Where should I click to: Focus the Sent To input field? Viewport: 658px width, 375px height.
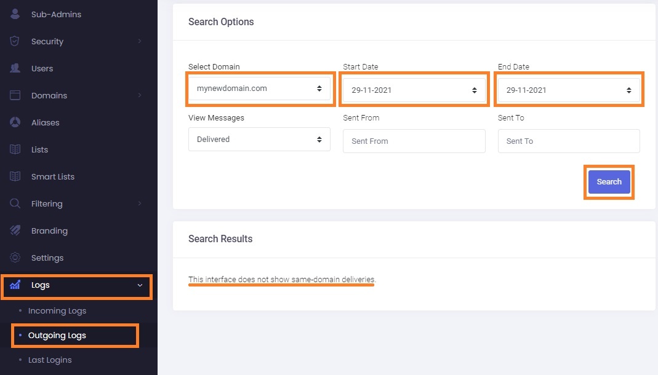click(x=569, y=141)
